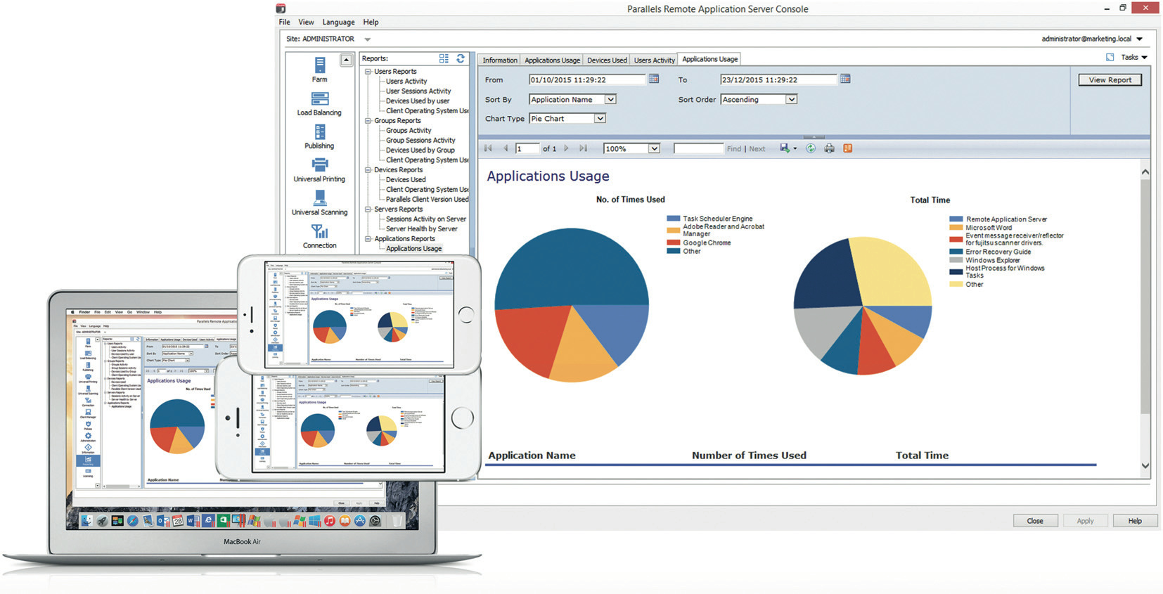Select Reporting in the MacBook window sidebar
The image size is (1163, 594).
(88, 460)
